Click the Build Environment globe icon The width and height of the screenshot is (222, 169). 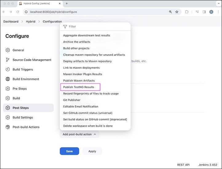tap(8, 79)
